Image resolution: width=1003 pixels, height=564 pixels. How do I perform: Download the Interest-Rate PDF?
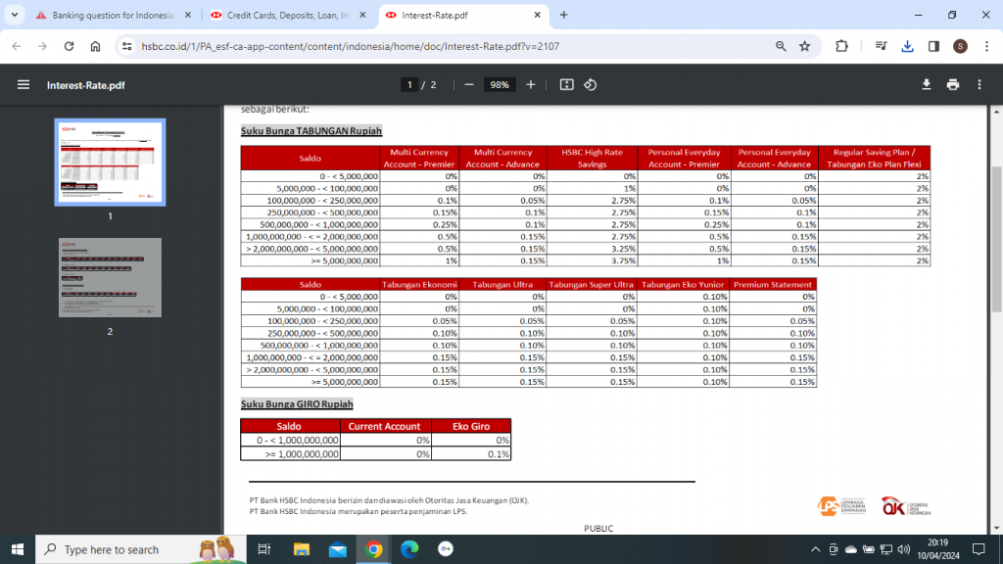[926, 84]
